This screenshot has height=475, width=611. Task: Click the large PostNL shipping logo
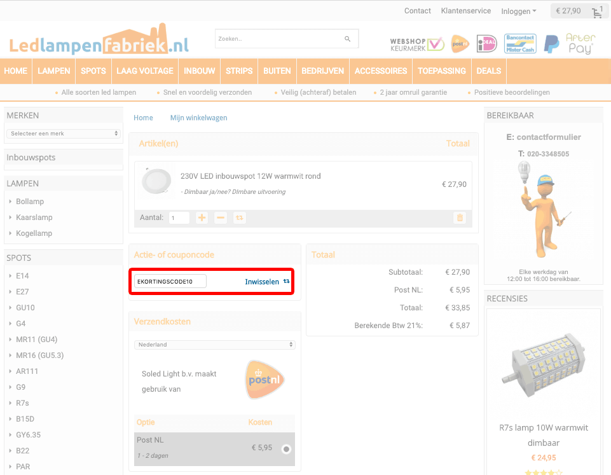[x=265, y=380]
